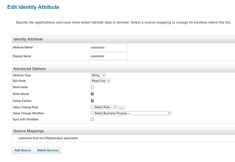Screen dimensions: 235x162
Task: Click the Value Change Workflow label text
Action: [x=28, y=113]
